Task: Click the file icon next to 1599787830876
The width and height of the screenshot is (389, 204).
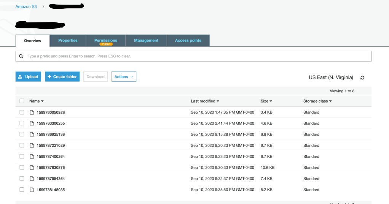Action: point(32,168)
